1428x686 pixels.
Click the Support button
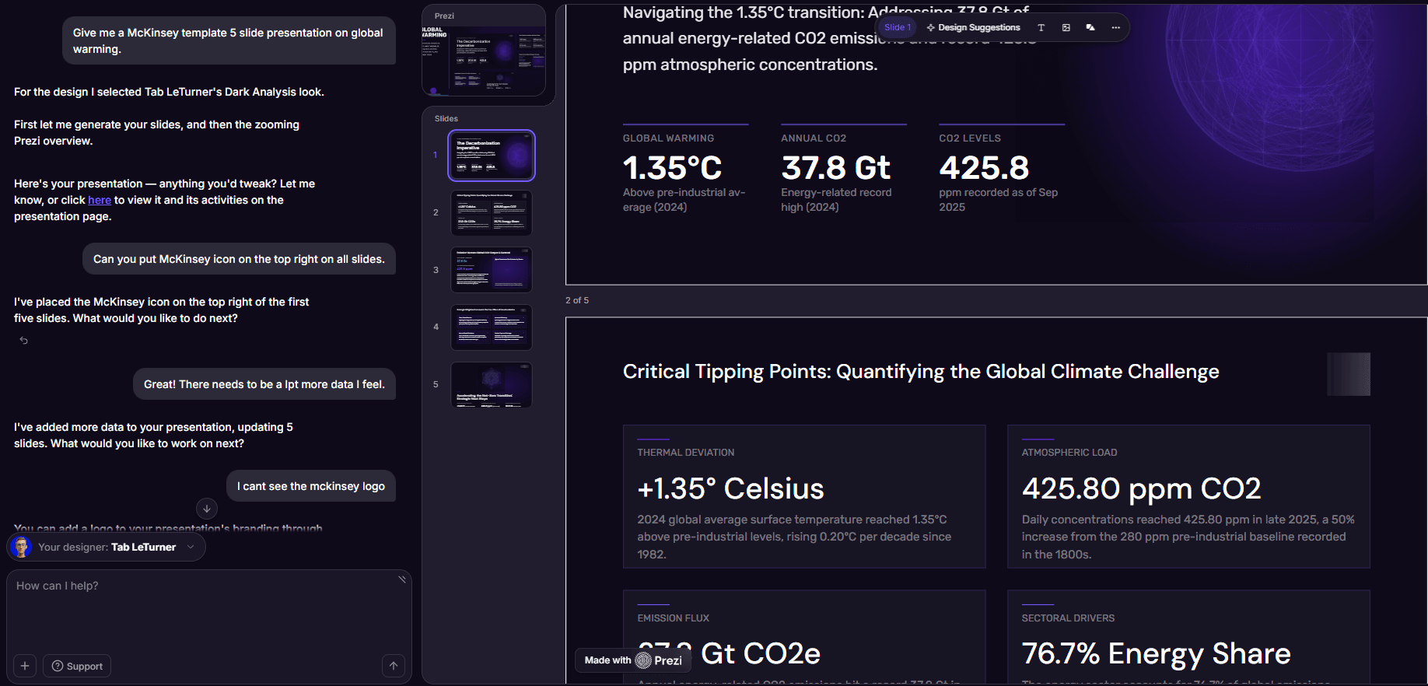pos(77,666)
